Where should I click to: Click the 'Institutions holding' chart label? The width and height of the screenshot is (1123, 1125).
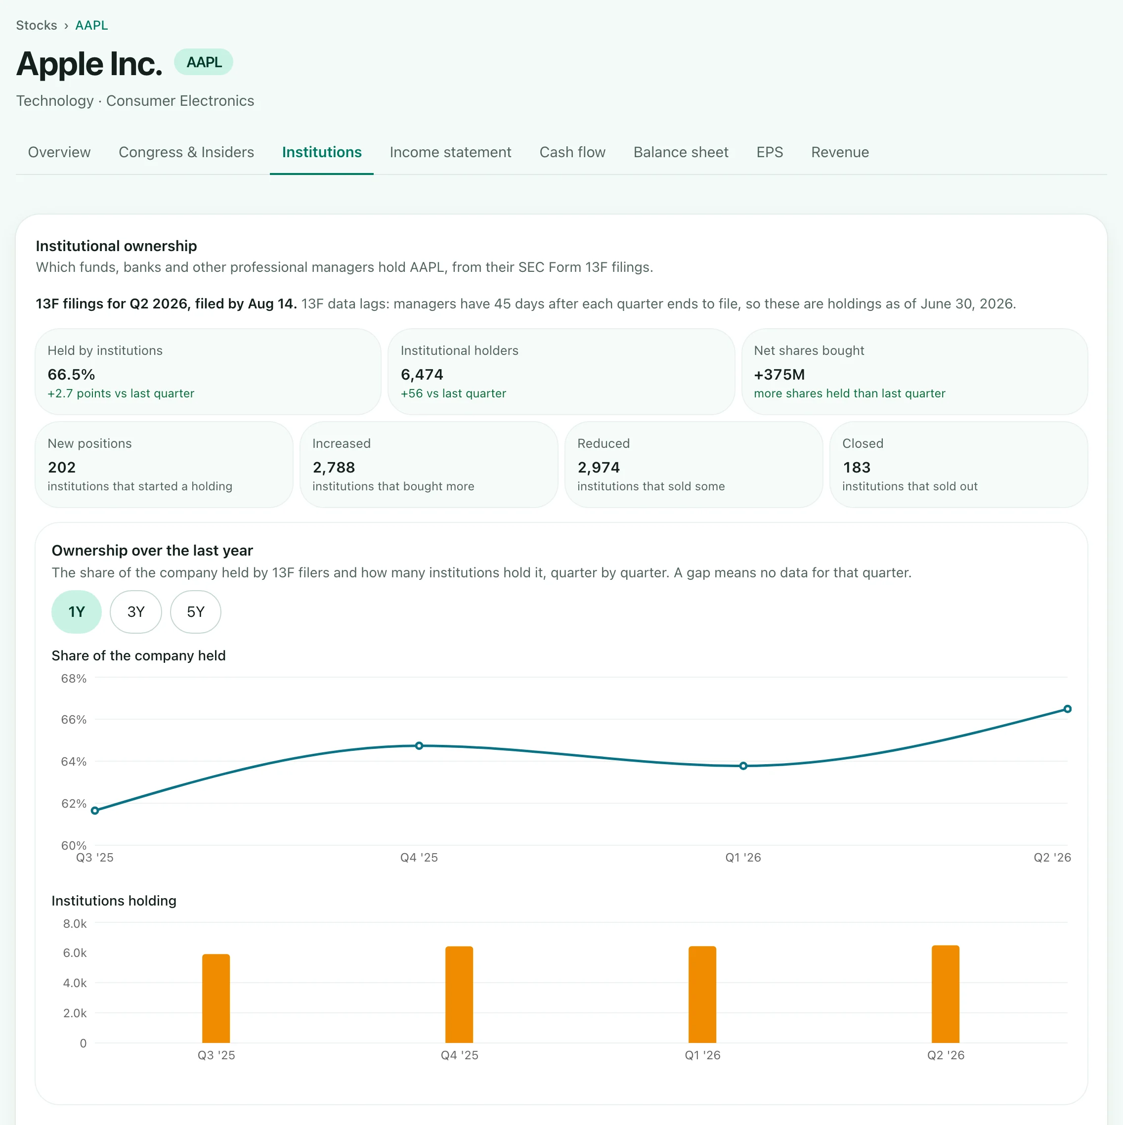[114, 901]
